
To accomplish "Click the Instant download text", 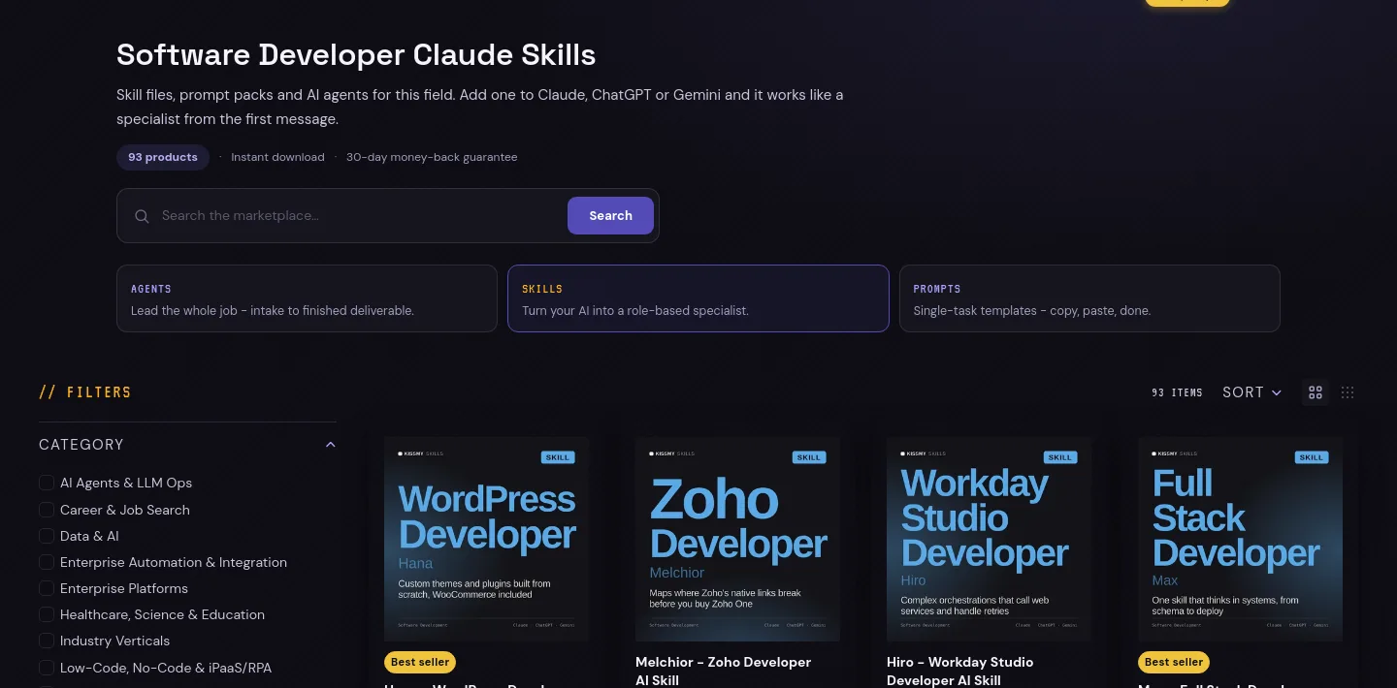I will pyautogui.click(x=277, y=157).
